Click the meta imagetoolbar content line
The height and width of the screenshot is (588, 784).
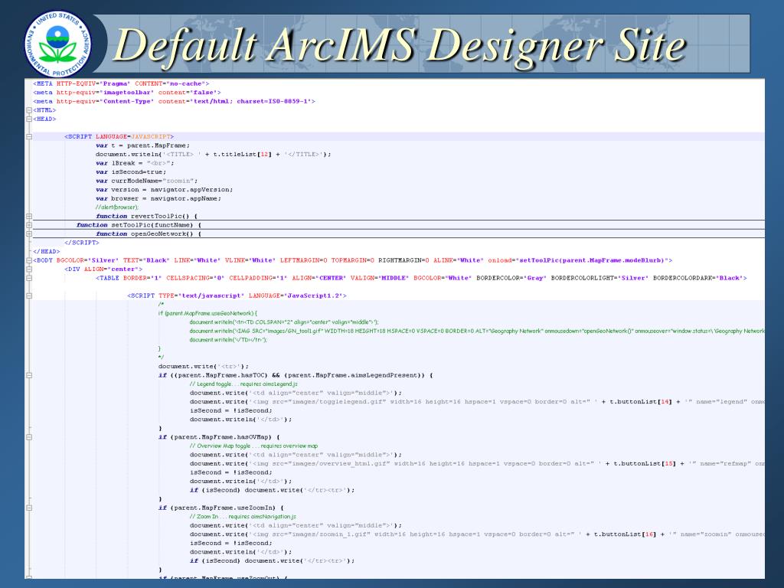(127, 93)
